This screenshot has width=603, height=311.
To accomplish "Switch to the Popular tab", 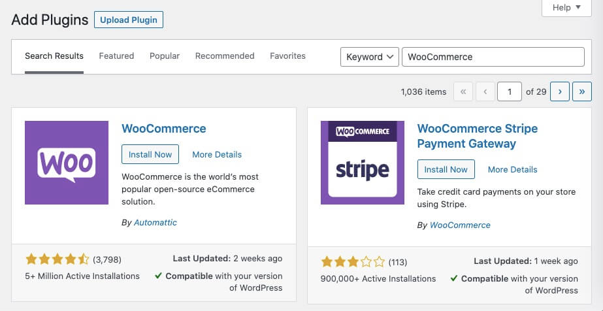I will tap(165, 56).
